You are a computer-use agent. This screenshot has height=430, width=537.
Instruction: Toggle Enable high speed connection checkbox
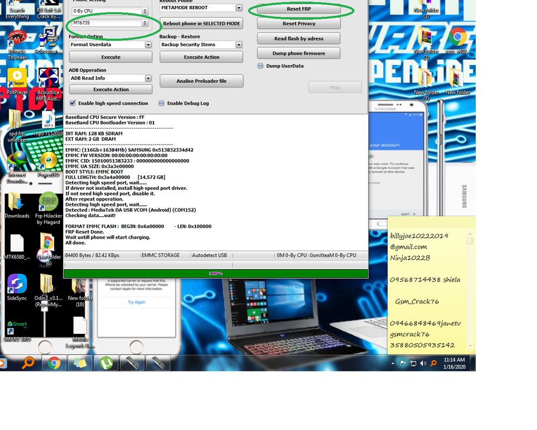tap(72, 103)
